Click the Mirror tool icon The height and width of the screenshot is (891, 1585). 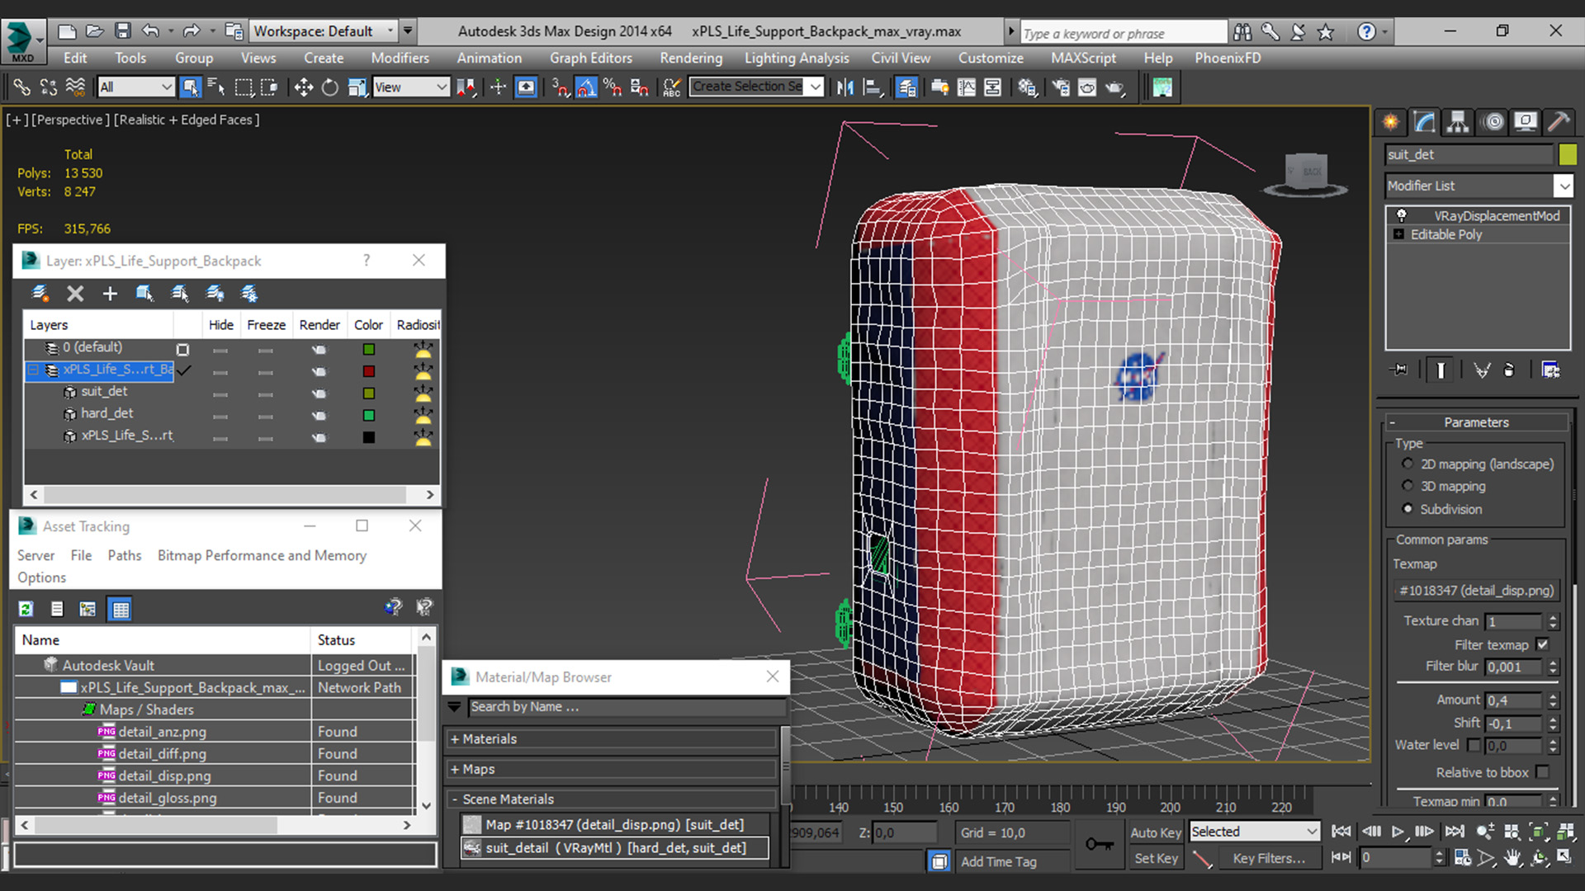click(845, 87)
